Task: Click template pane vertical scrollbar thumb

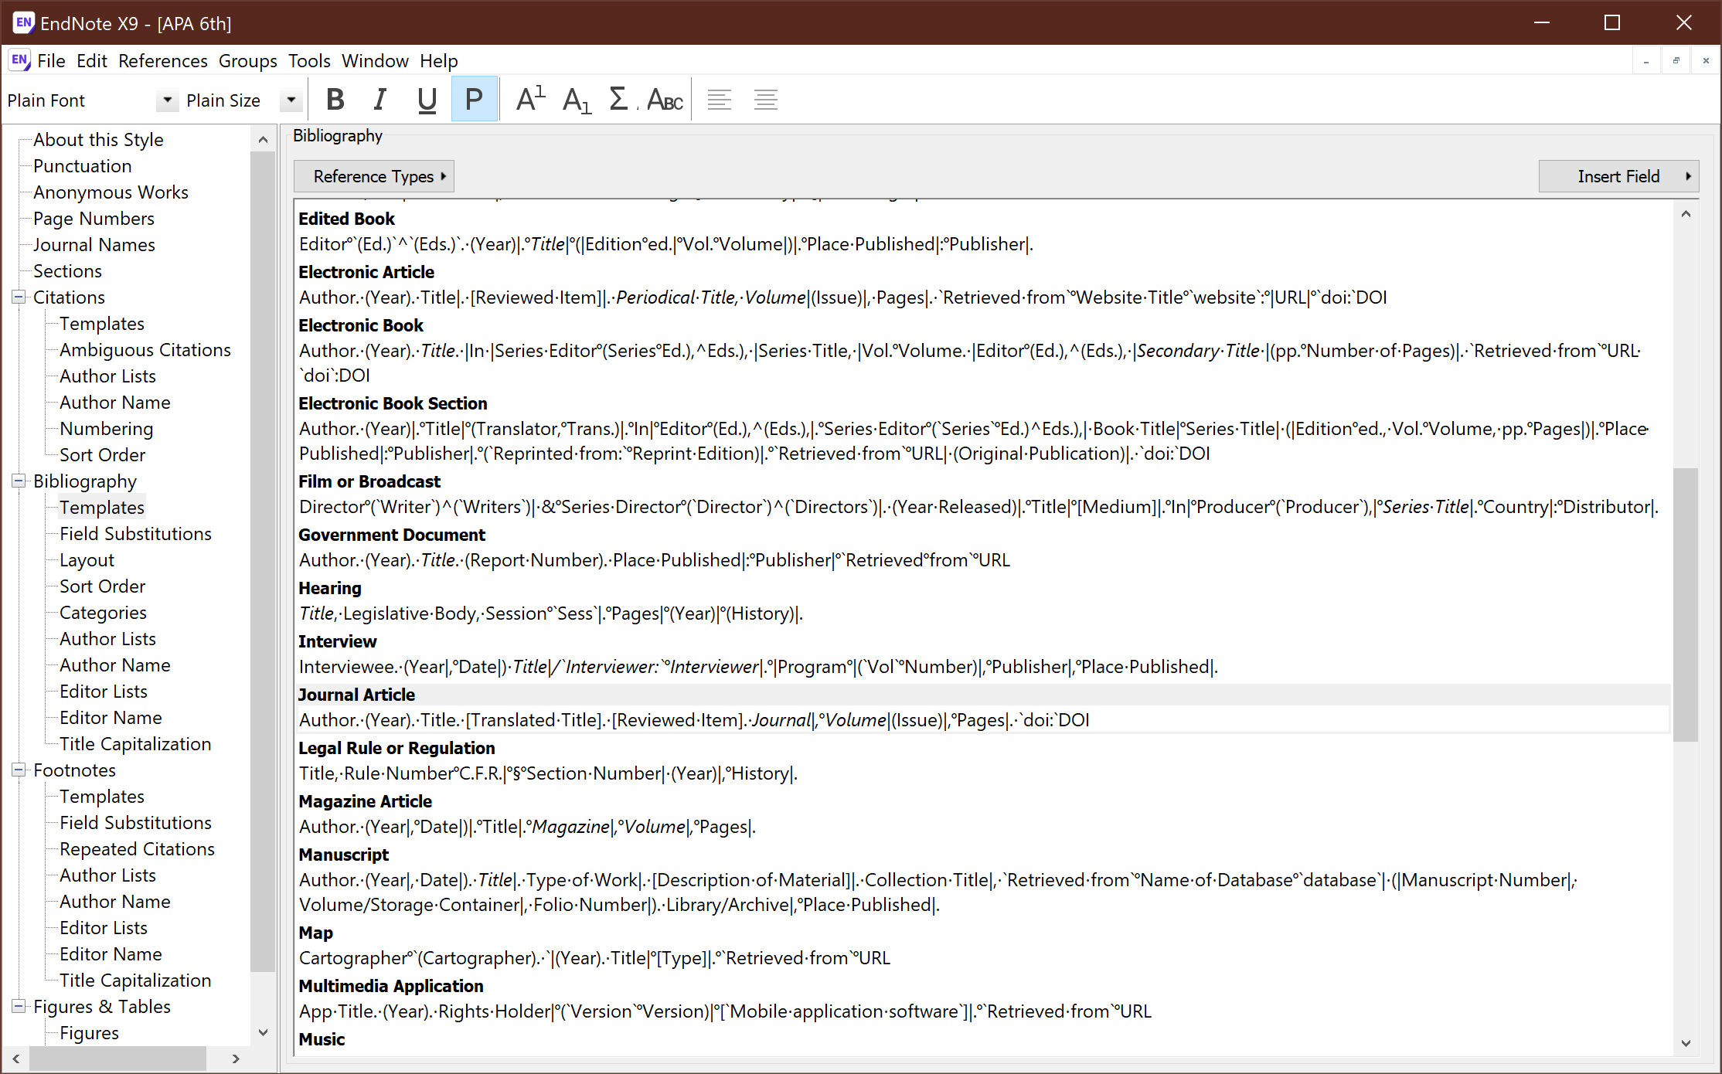Action: click(x=1686, y=604)
